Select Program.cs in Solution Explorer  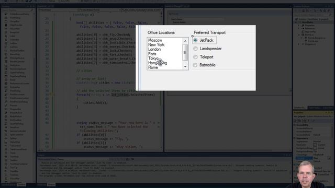(x=310, y=44)
